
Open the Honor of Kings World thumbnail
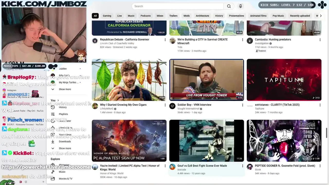pos(129,141)
